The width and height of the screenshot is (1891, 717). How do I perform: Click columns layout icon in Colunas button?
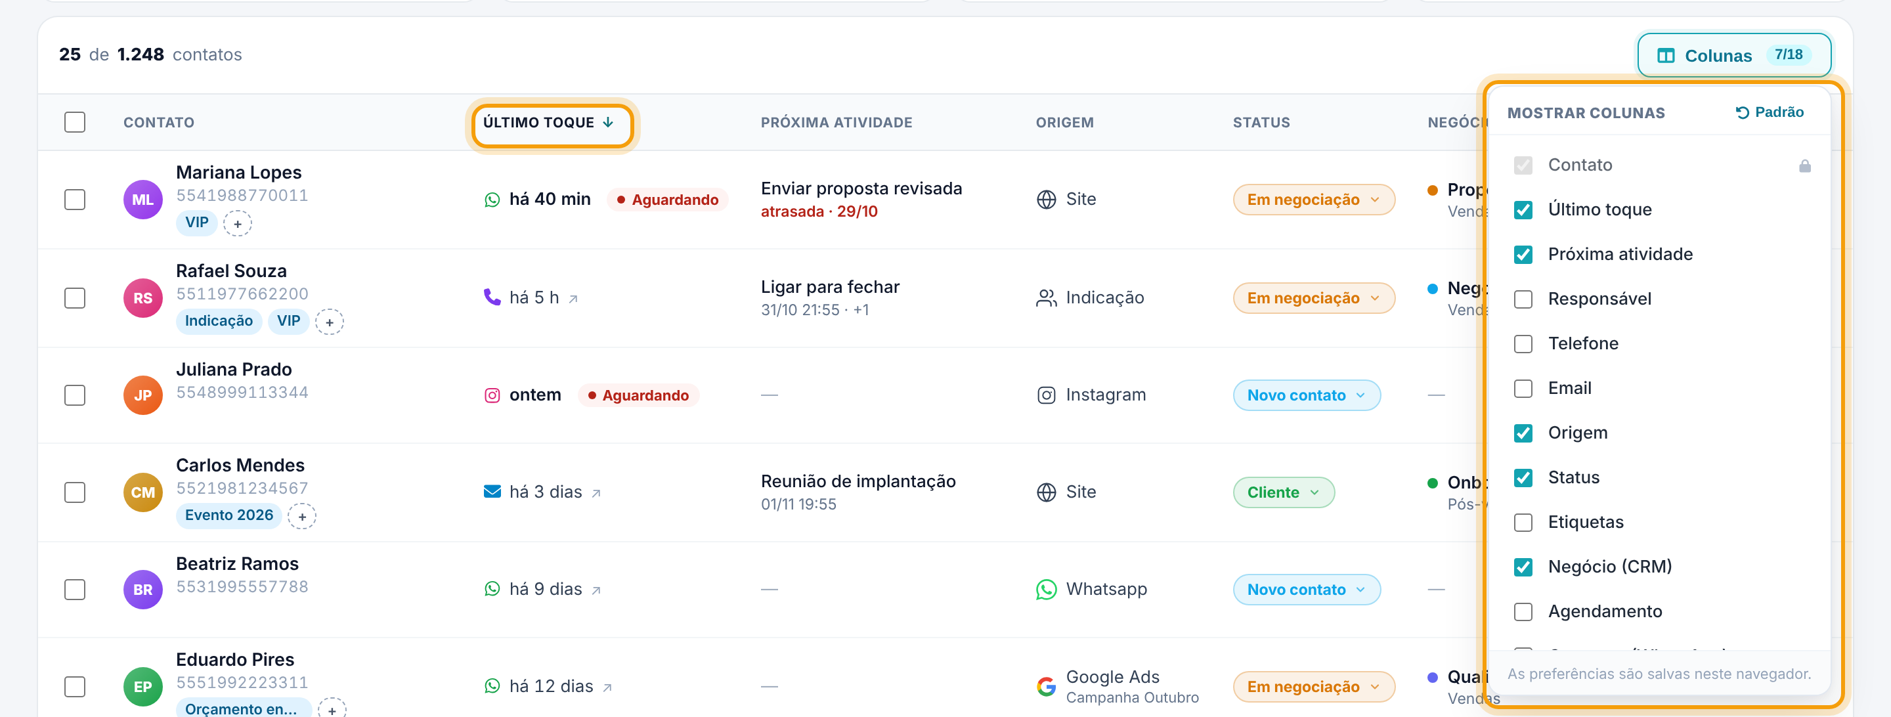1666,56
